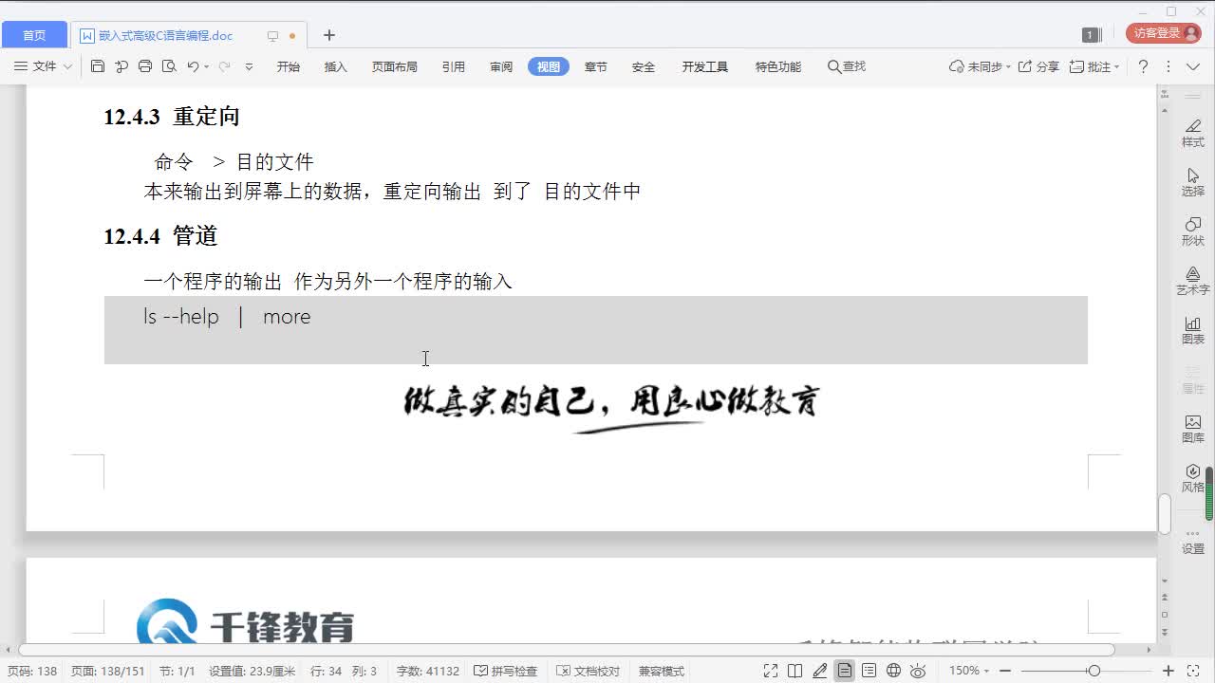
Task: Toggle 文档校对 proofreading in status bar
Action: pyautogui.click(x=588, y=671)
